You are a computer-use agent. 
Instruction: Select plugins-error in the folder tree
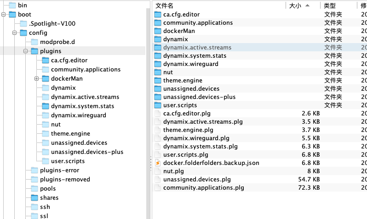pyautogui.click(x=59, y=170)
